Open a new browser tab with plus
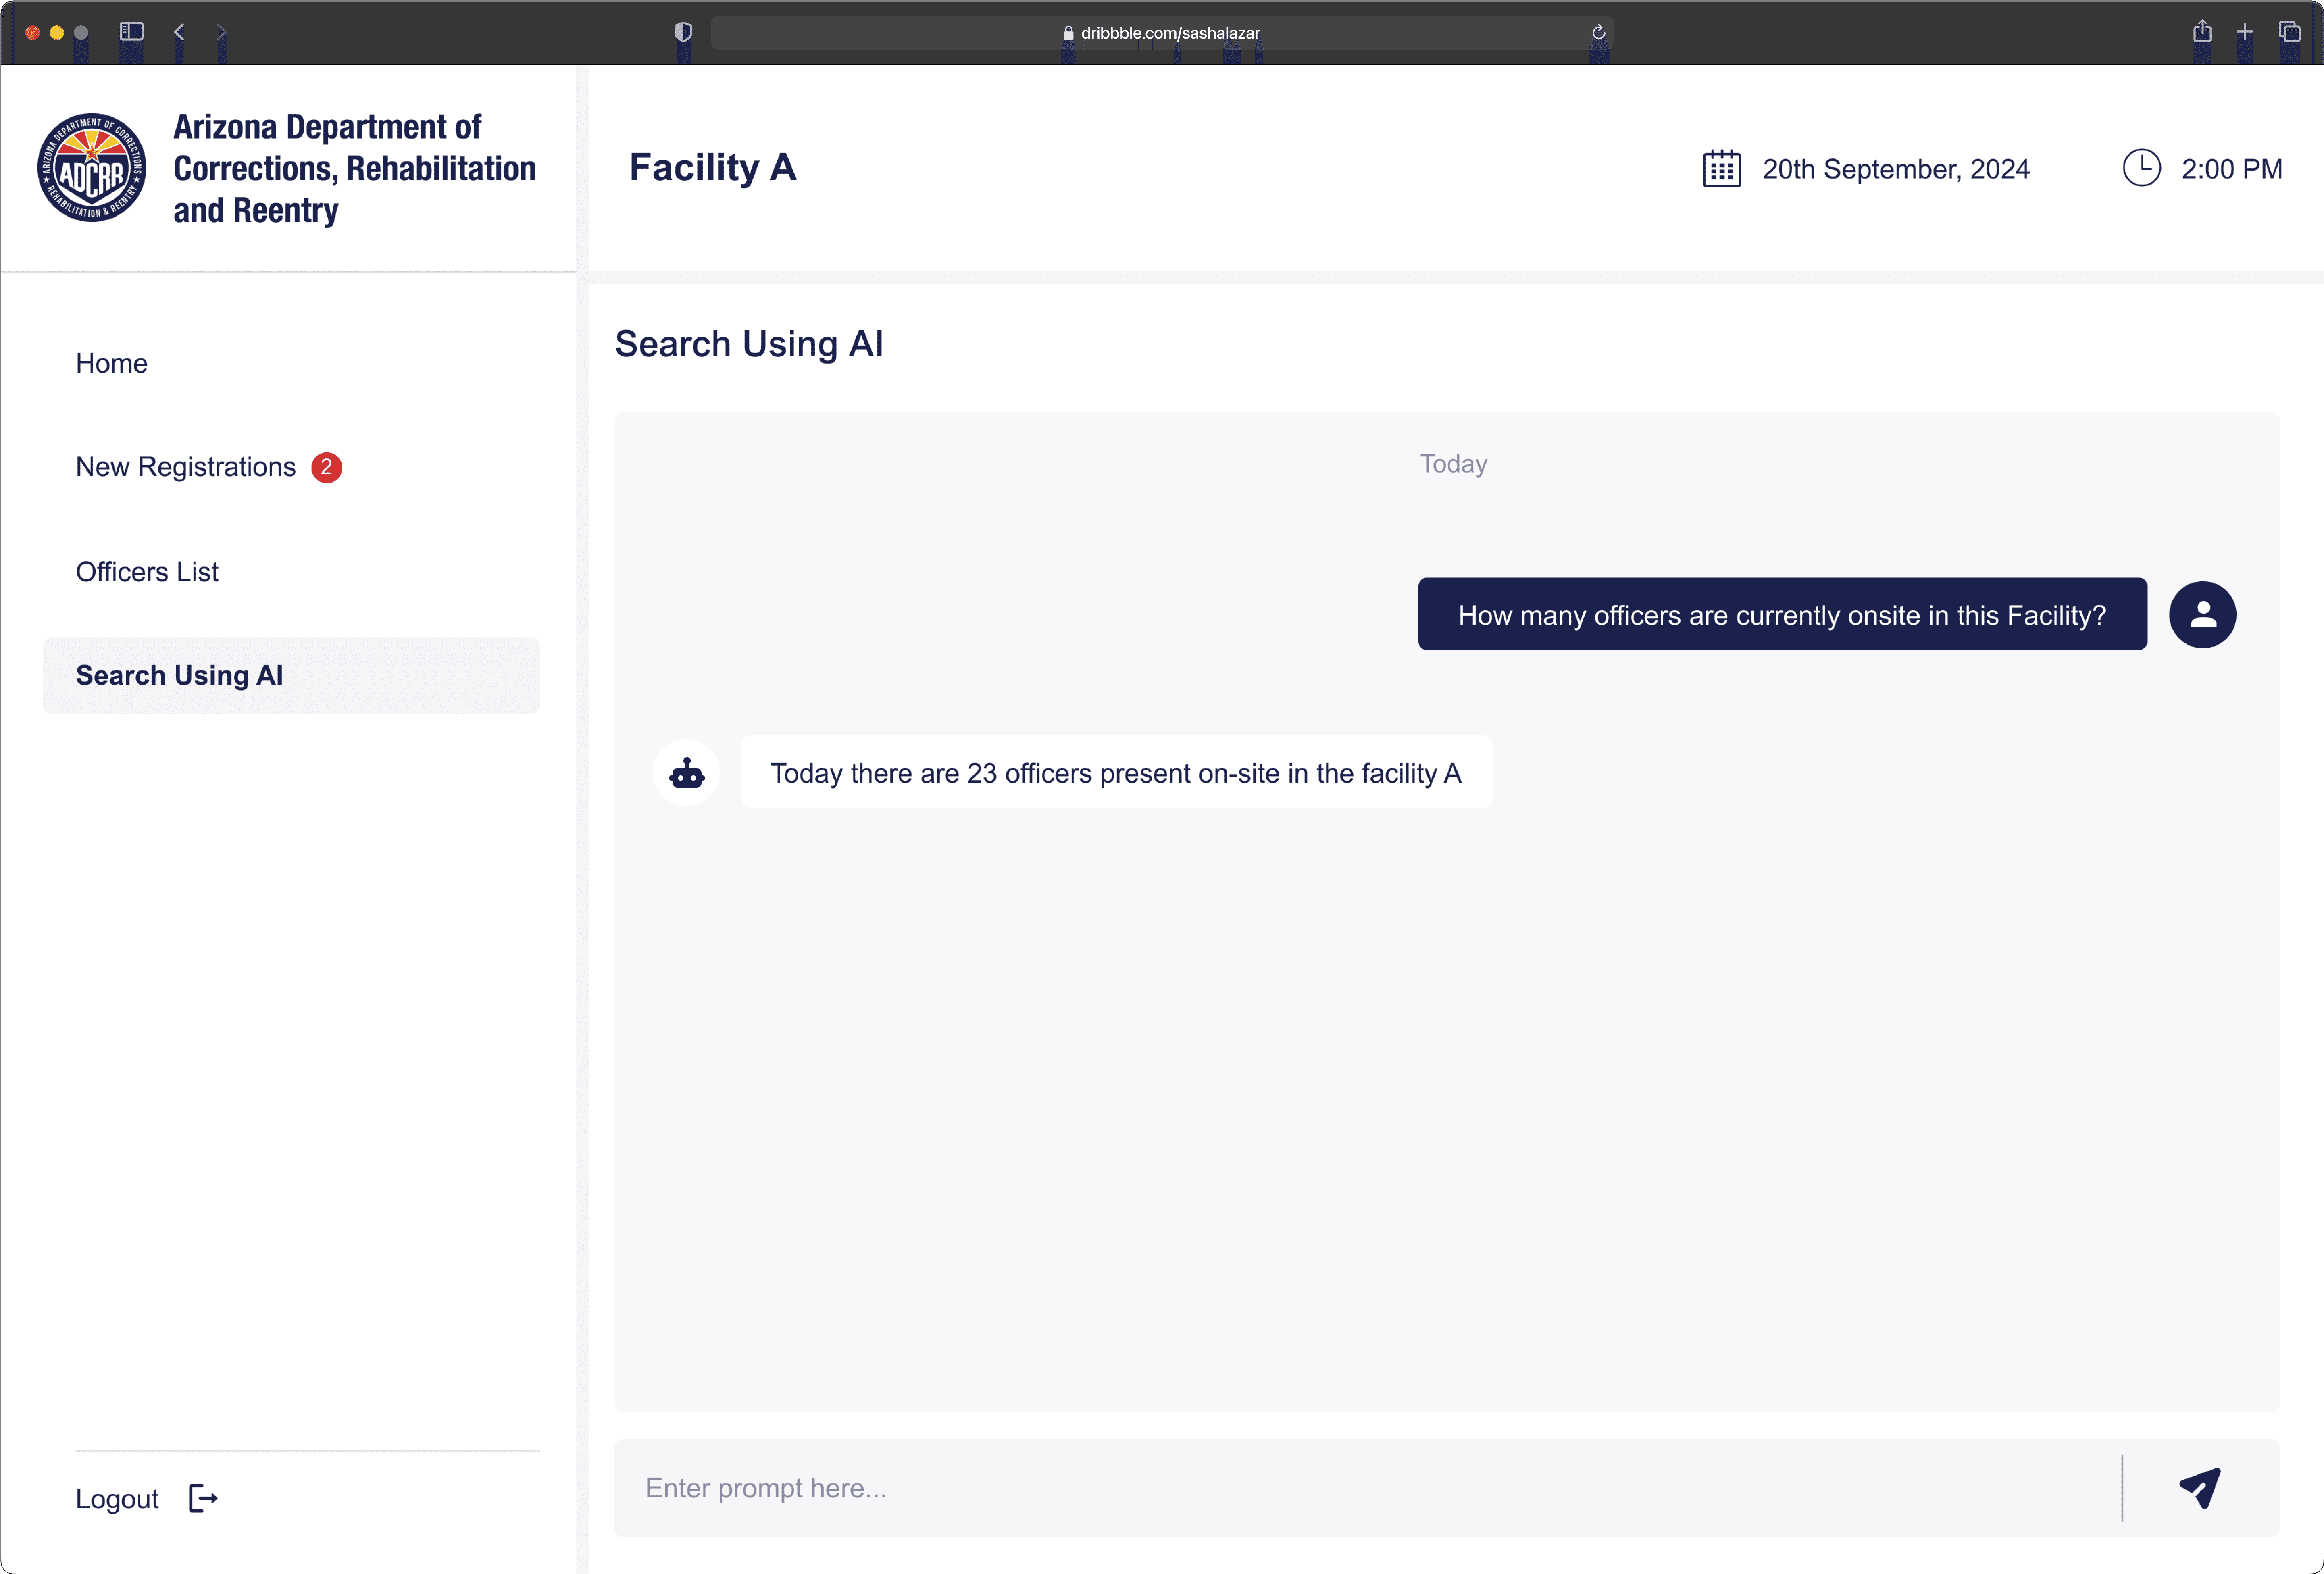 tap(2245, 32)
